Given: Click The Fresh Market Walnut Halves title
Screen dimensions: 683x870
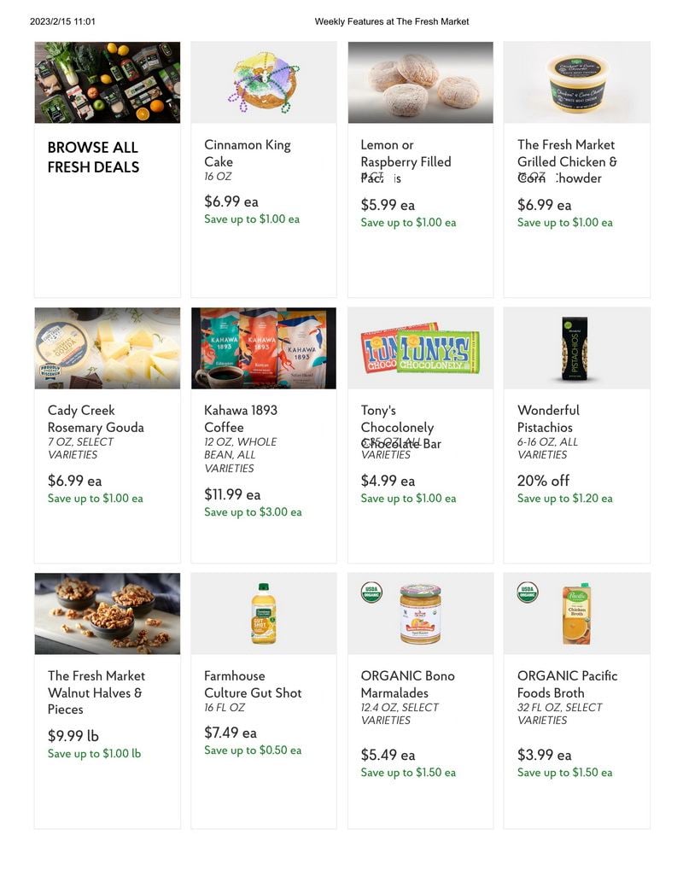Looking at the screenshot, I should (x=96, y=692).
